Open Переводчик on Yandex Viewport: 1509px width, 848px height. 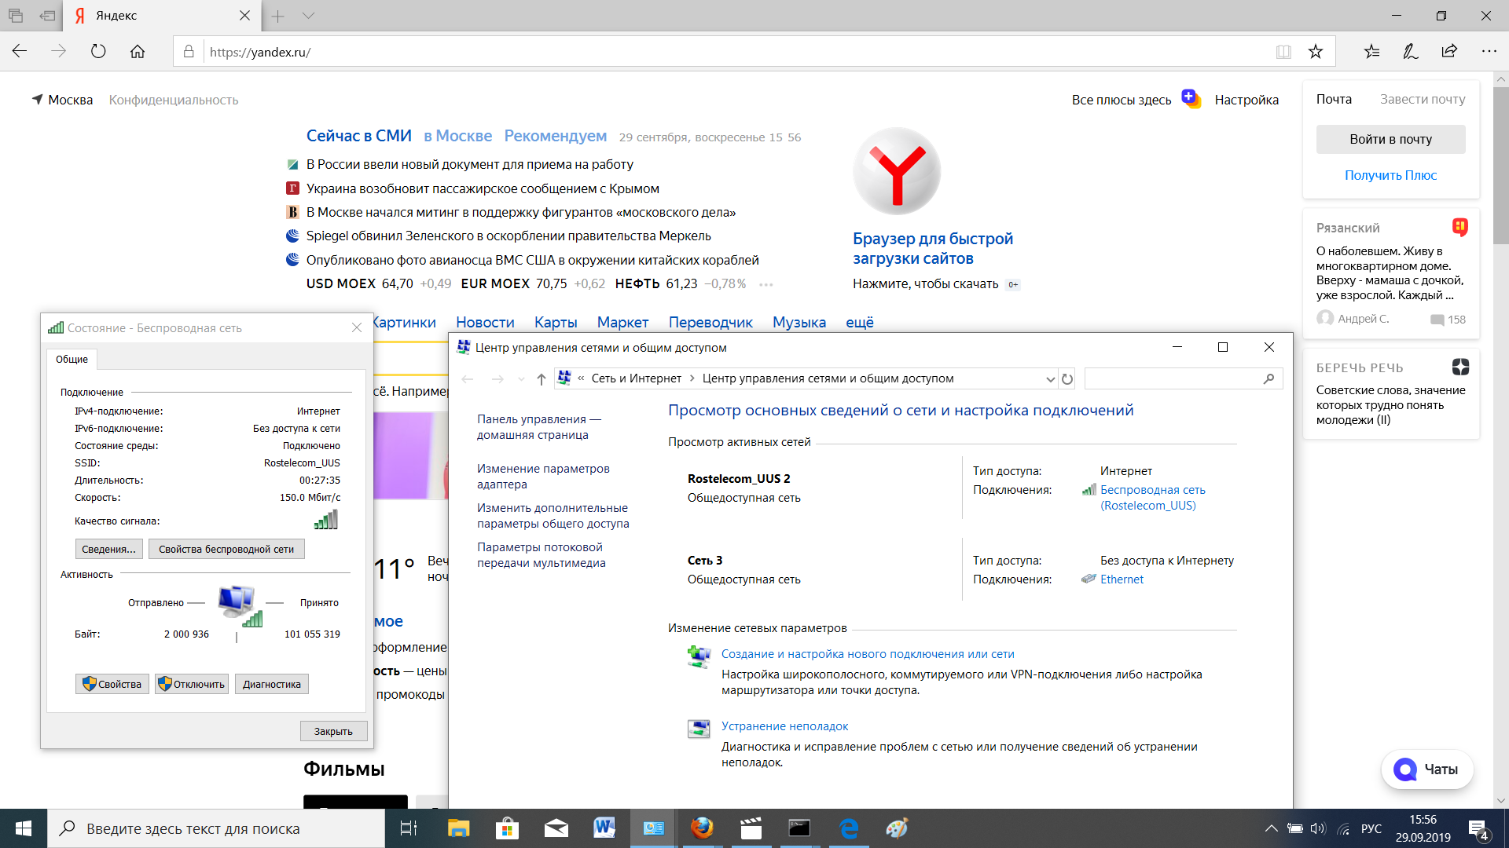click(710, 322)
